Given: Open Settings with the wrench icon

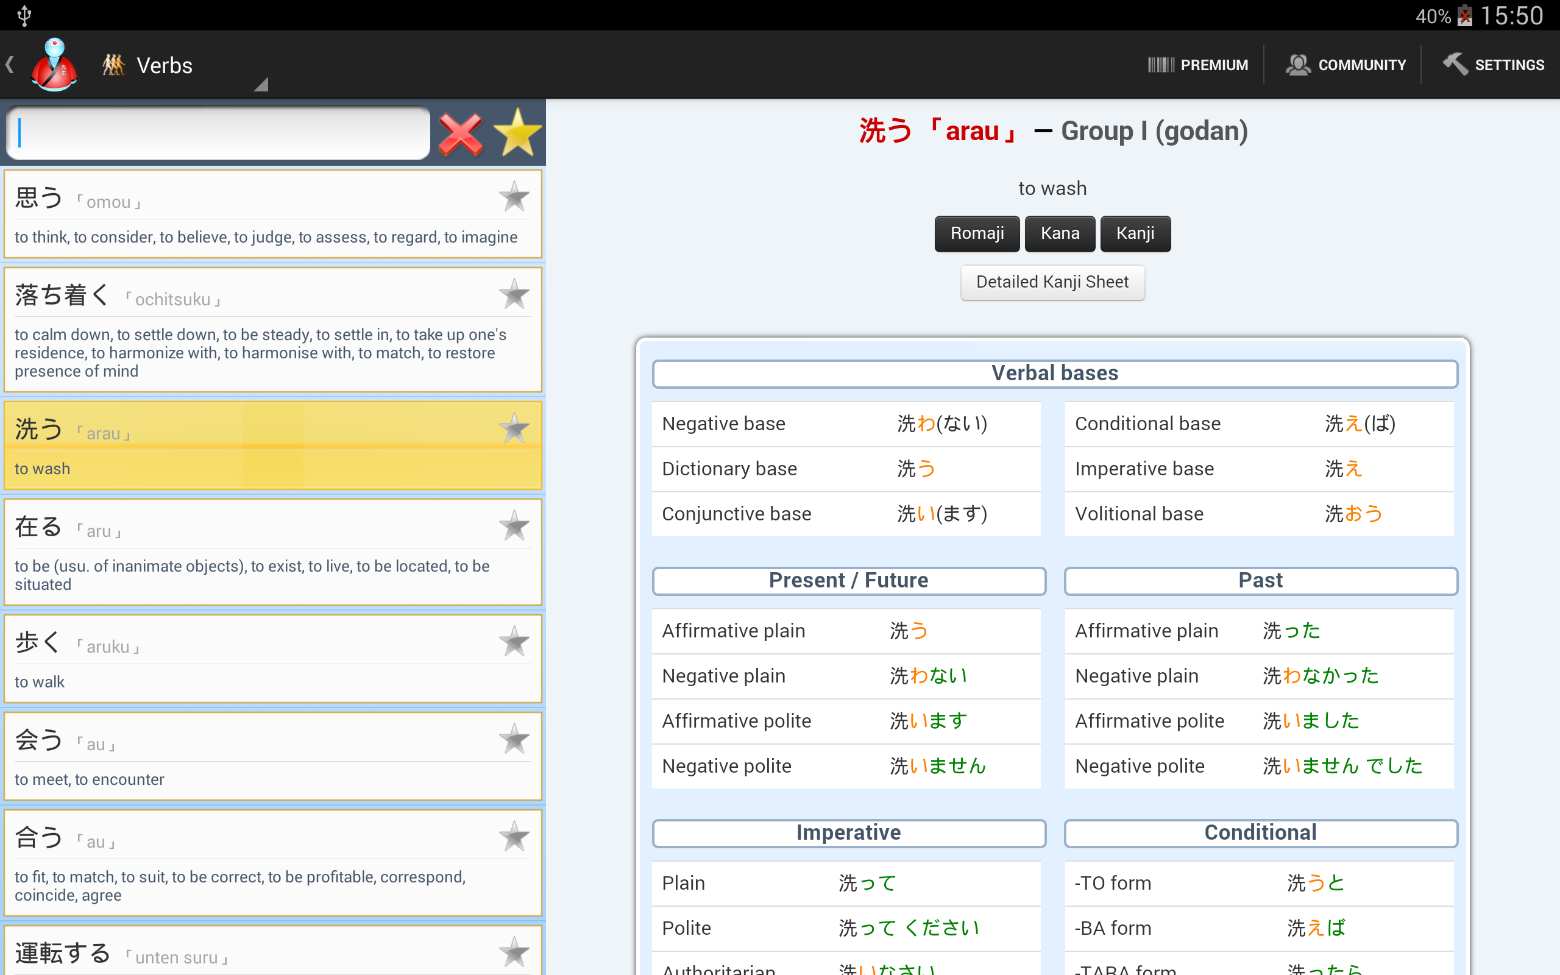Looking at the screenshot, I should 1493,65.
